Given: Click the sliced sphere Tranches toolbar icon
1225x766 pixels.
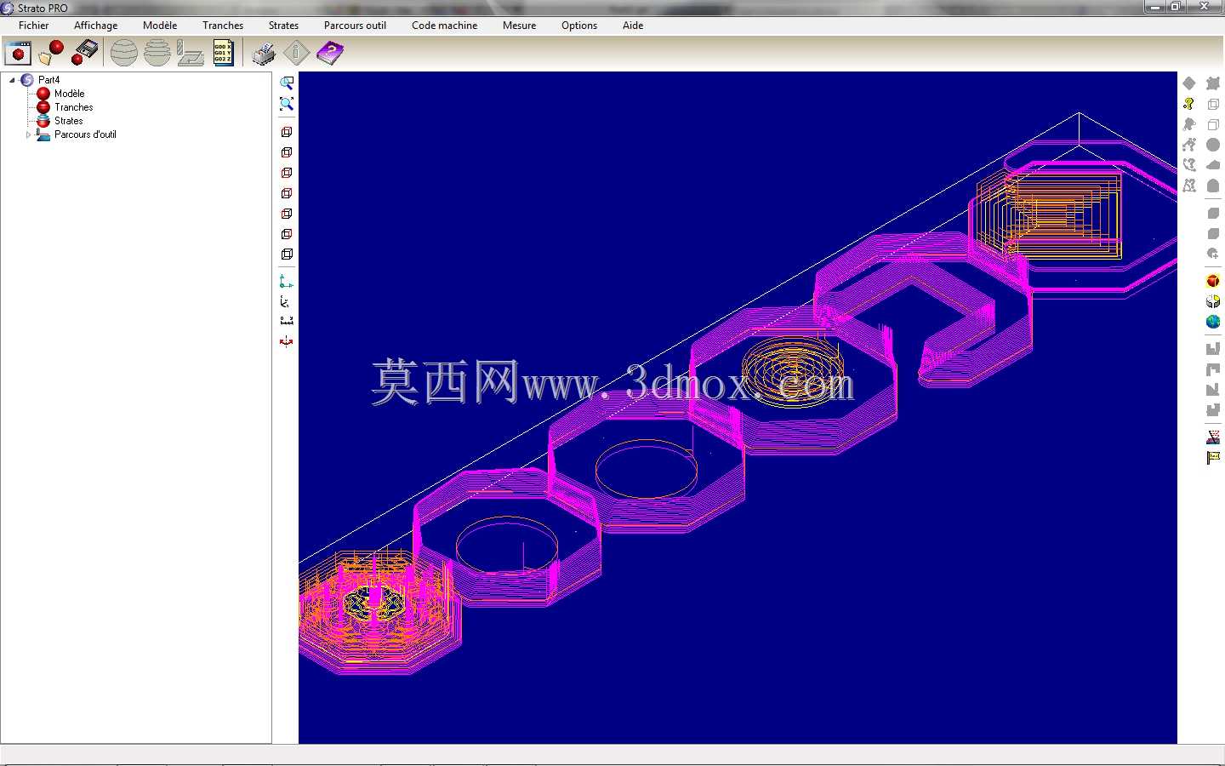Looking at the screenshot, I should 124,53.
